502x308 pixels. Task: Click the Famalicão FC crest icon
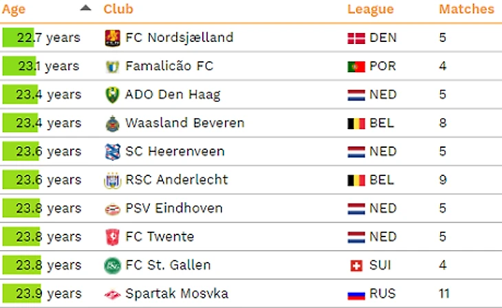(112, 67)
